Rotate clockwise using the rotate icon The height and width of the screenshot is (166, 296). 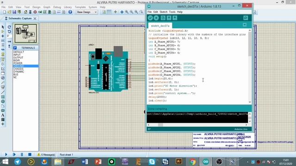tap(9, 27)
